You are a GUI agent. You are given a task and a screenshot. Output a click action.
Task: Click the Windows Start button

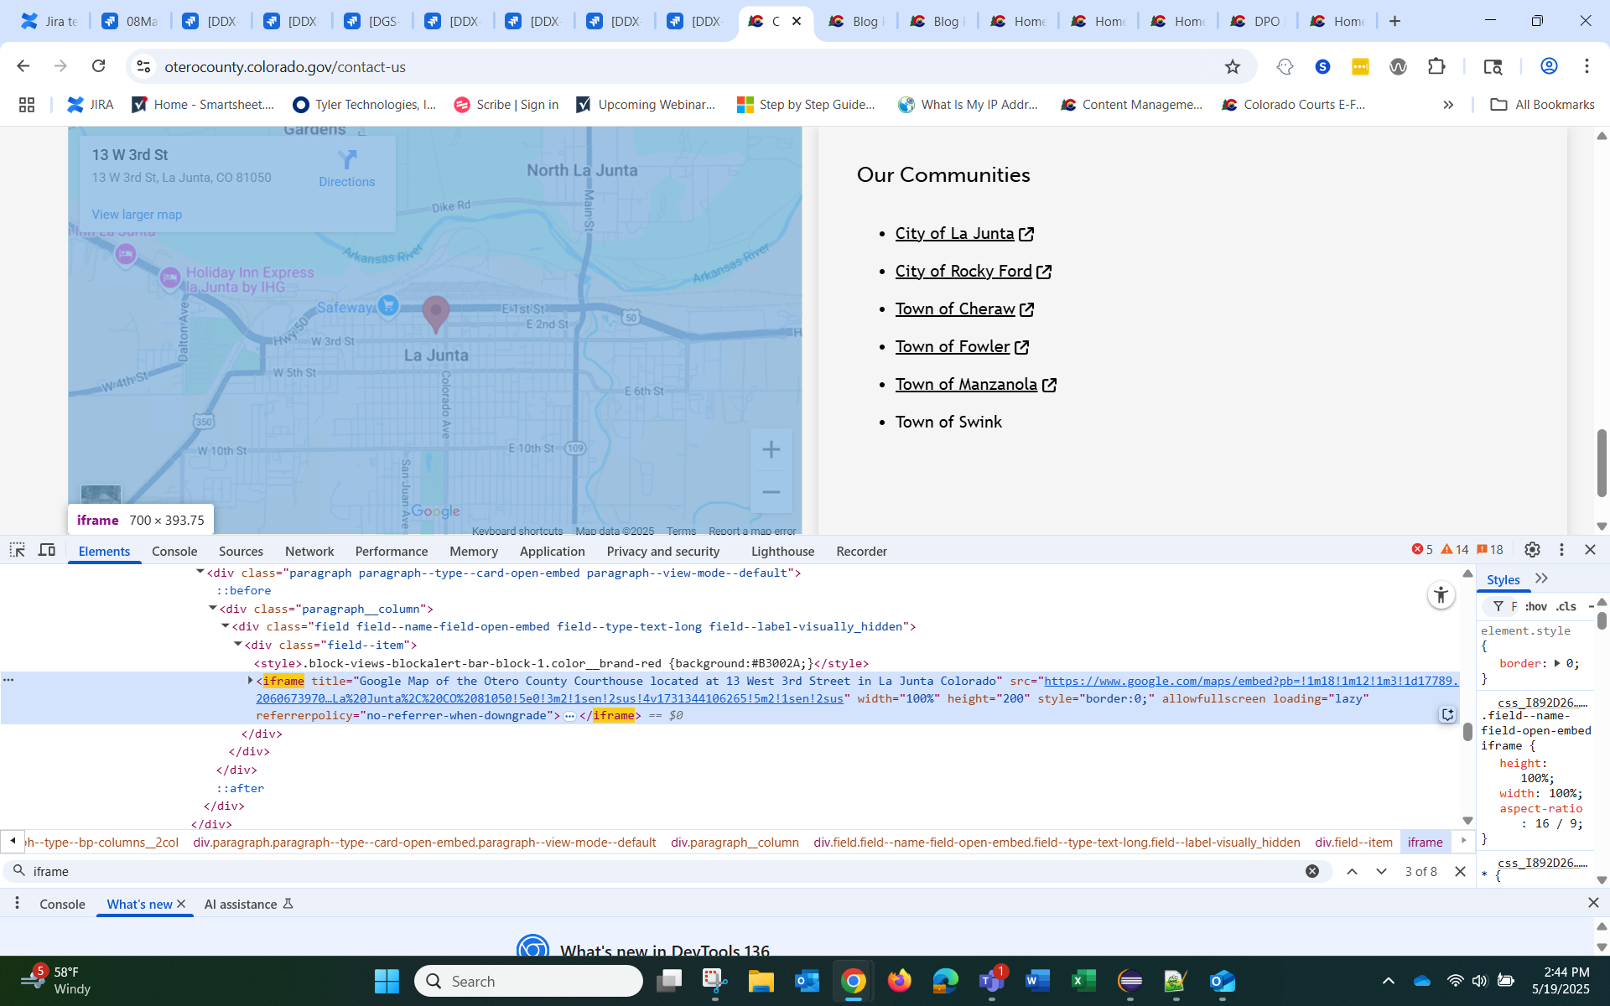[x=387, y=981]
